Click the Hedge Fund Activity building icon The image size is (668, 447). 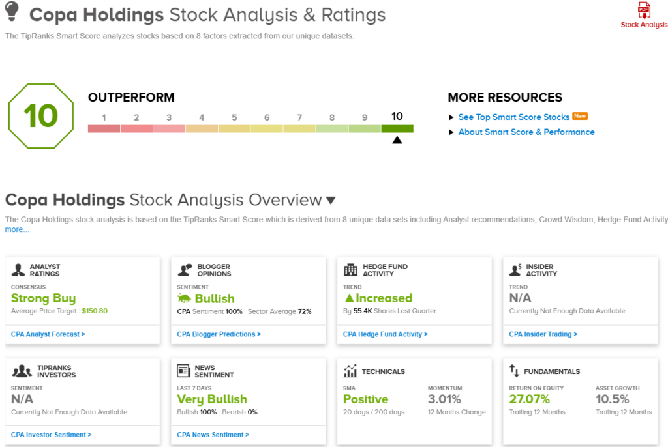[350, 270]
